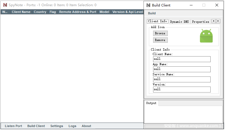Click the Version input field
Image resolution: width=225 pixels, height=131 pixels.
(182, 89)
